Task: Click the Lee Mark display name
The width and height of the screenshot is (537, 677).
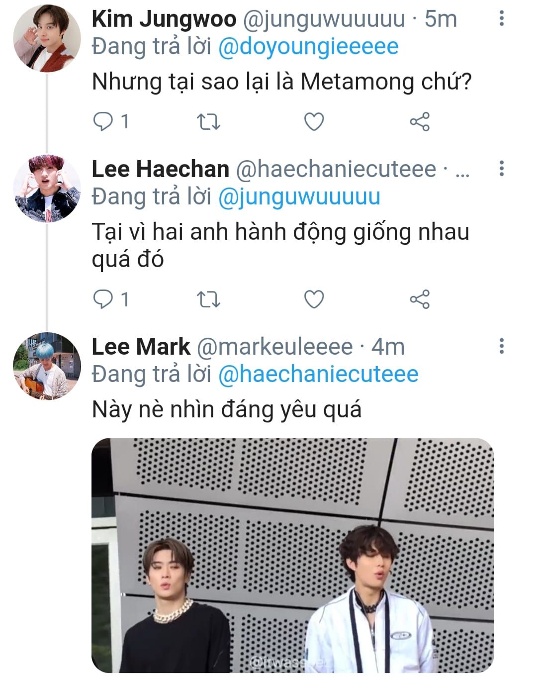Action: (x=141, y=347)
